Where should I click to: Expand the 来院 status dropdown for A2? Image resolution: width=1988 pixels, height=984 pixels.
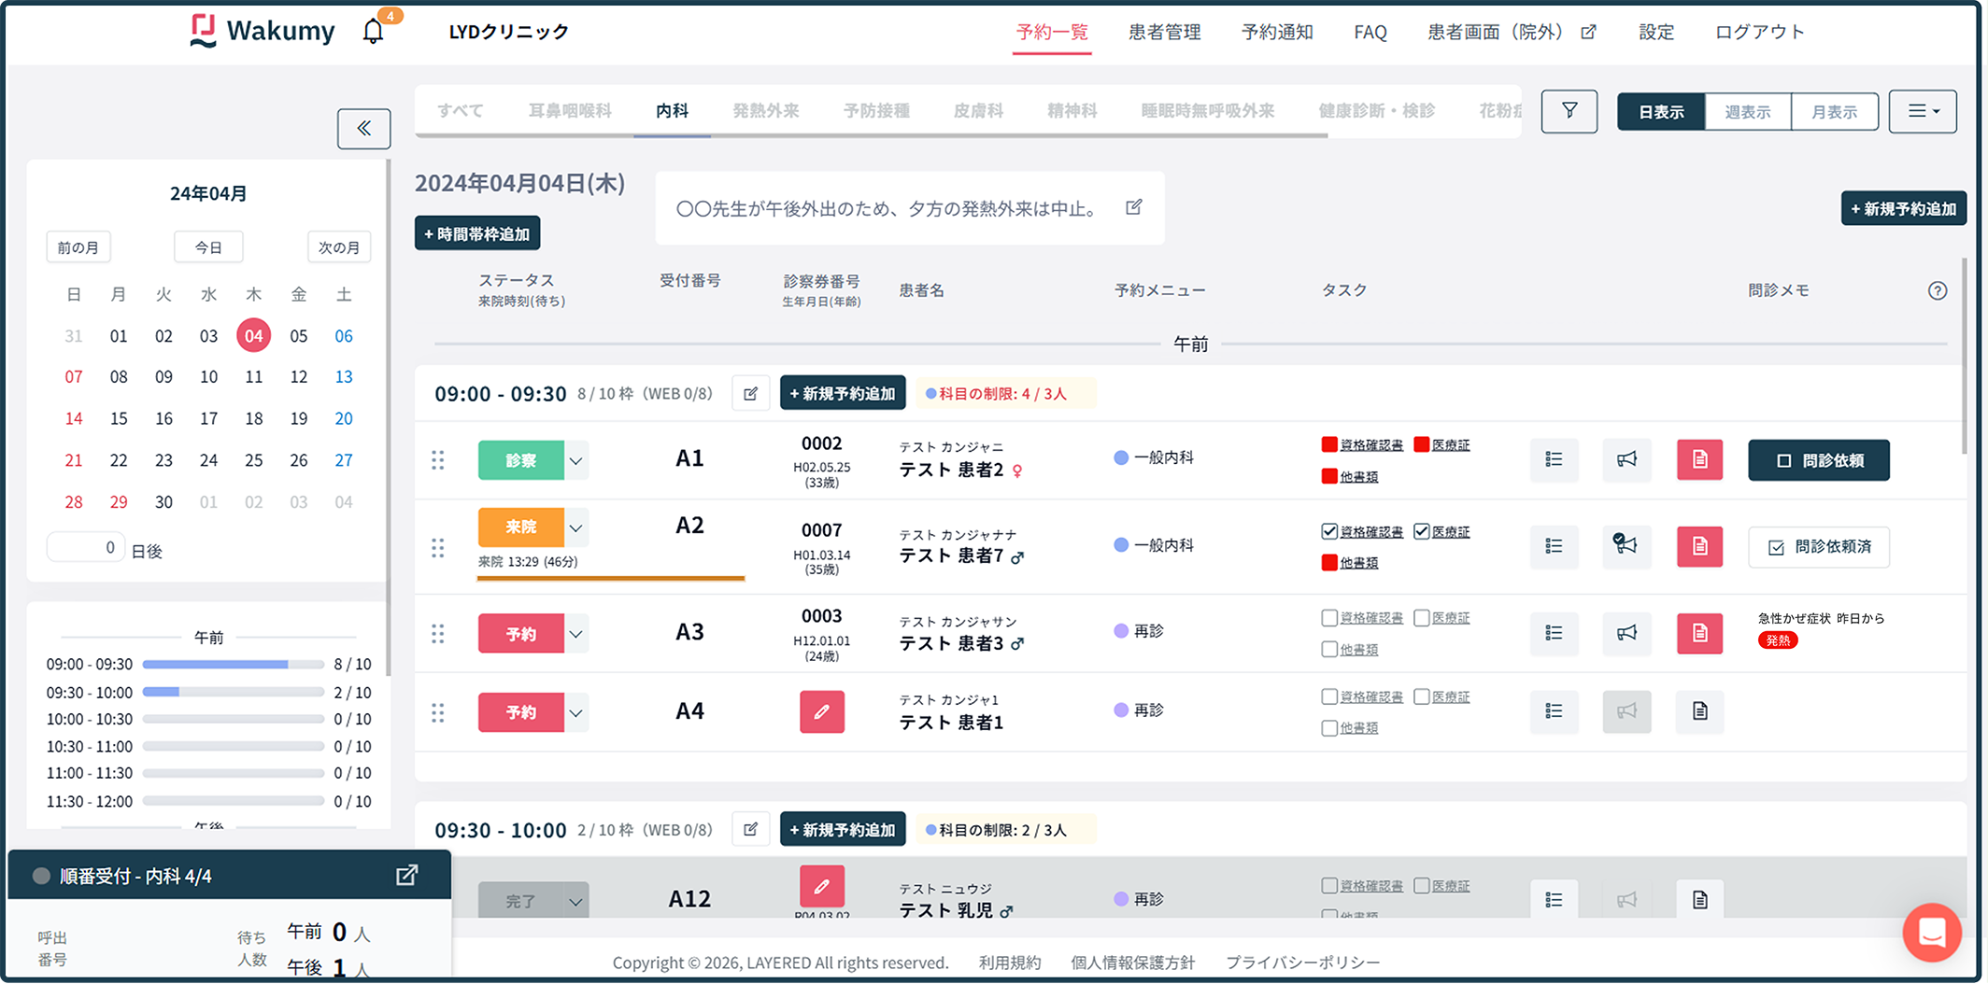point(576,527)
